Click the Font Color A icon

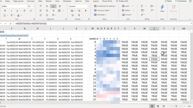pos(18,15)
